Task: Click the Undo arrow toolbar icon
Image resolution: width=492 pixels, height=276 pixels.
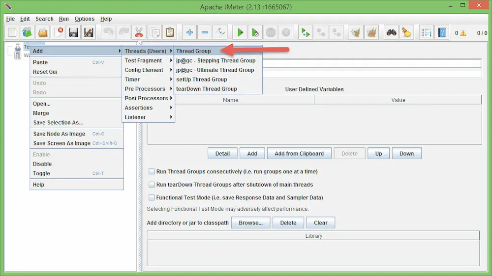Action: [x=108, y=32]
